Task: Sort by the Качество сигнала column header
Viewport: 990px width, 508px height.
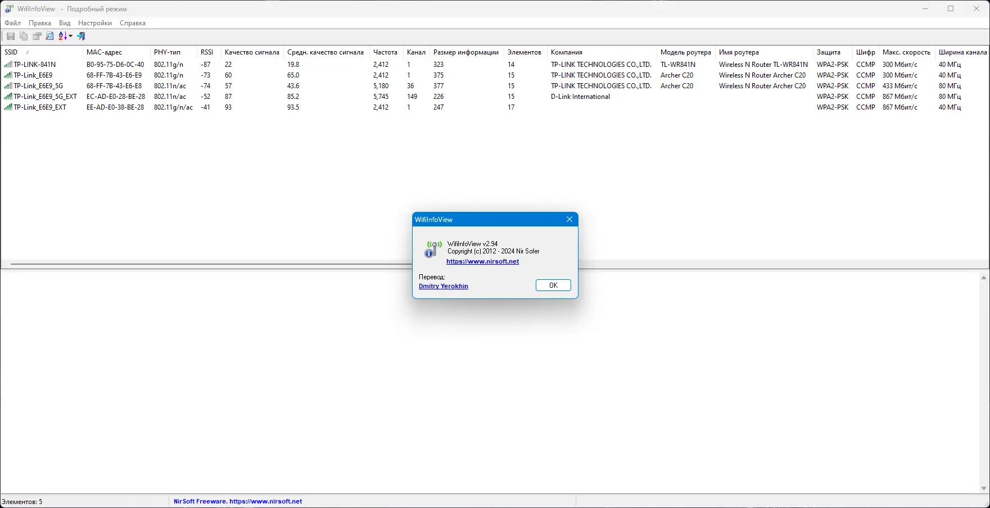Action: [252, 52]
